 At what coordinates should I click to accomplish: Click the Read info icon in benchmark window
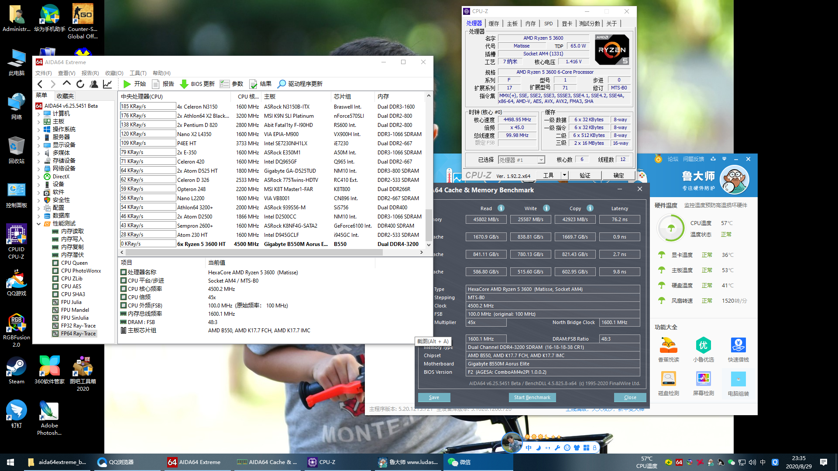pyautogui.click(x=501, y=208)
